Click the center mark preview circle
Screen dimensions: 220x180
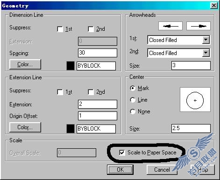tap(195, 100)
